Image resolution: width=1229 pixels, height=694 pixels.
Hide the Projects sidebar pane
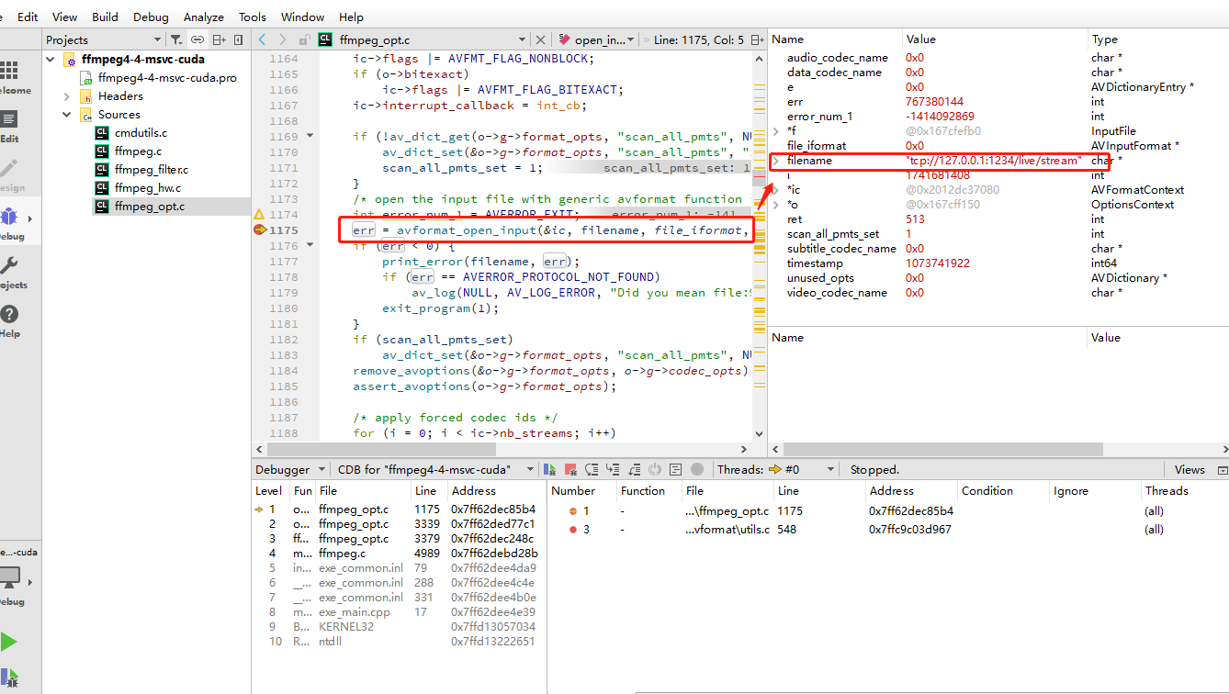click(x=239, y=39)
